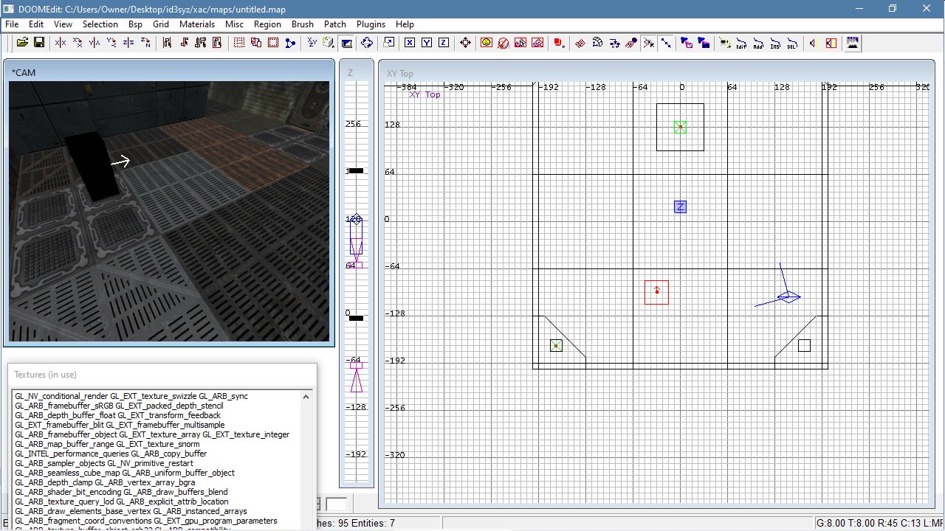Viewport: 945px width, 531px height.
Task: Click the Select Complete Tall icon
Action: click(167, 43)
